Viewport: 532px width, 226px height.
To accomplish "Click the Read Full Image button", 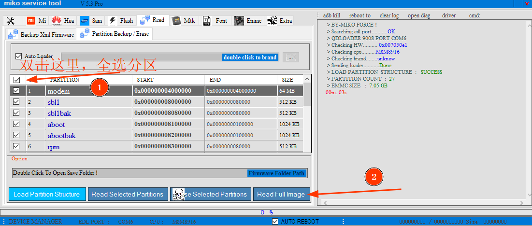I will tap(282, 194).
